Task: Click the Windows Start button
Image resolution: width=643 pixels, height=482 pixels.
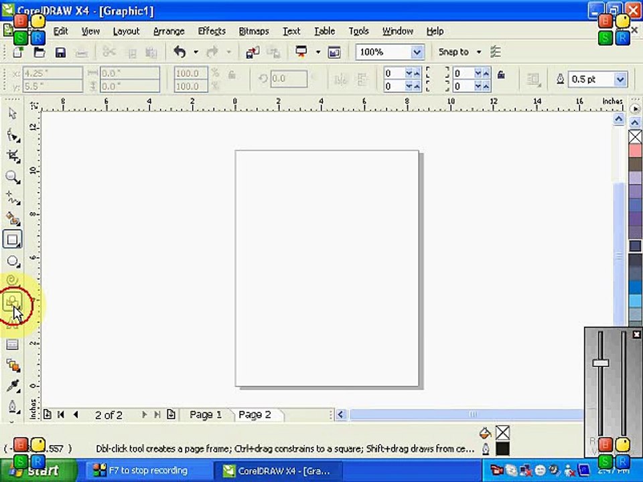Action: pos(40,471)
